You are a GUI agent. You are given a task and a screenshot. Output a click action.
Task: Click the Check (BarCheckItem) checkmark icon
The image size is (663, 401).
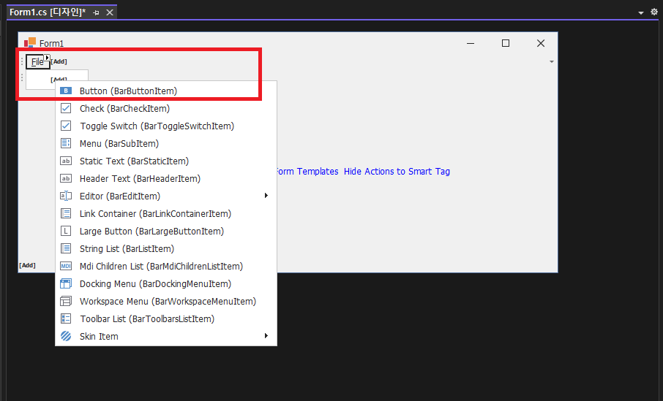point(66,109)
